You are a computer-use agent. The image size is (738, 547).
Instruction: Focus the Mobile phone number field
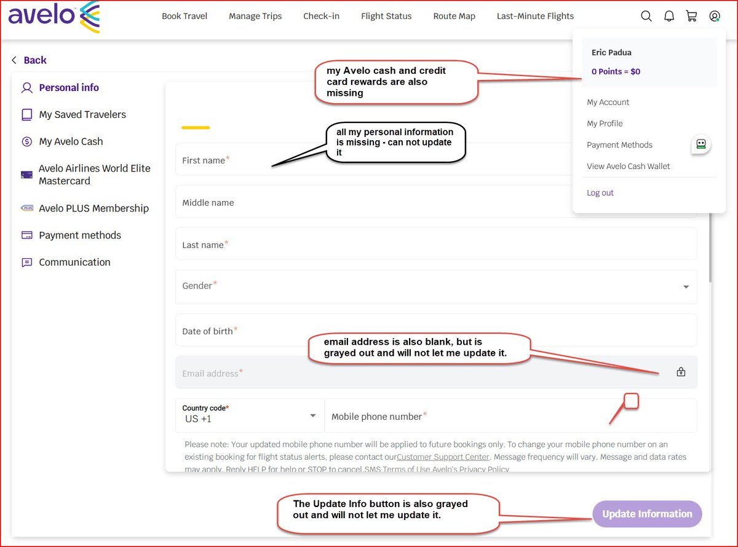coord(511,415)
